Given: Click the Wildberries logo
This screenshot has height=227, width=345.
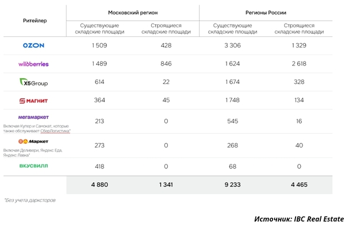Looking at the screenshot, I should tap(33, 64).
